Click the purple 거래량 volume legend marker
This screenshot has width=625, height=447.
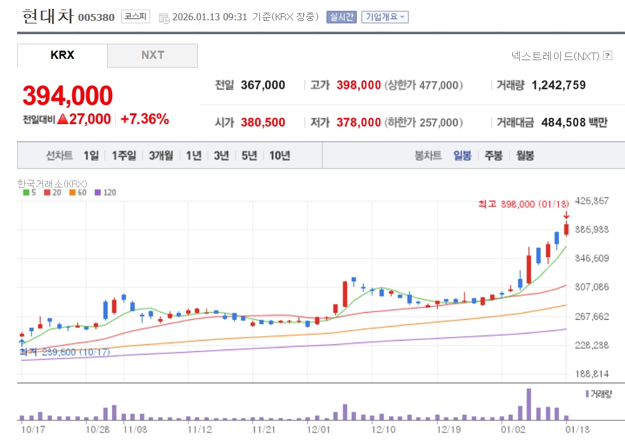coord(587,394)
